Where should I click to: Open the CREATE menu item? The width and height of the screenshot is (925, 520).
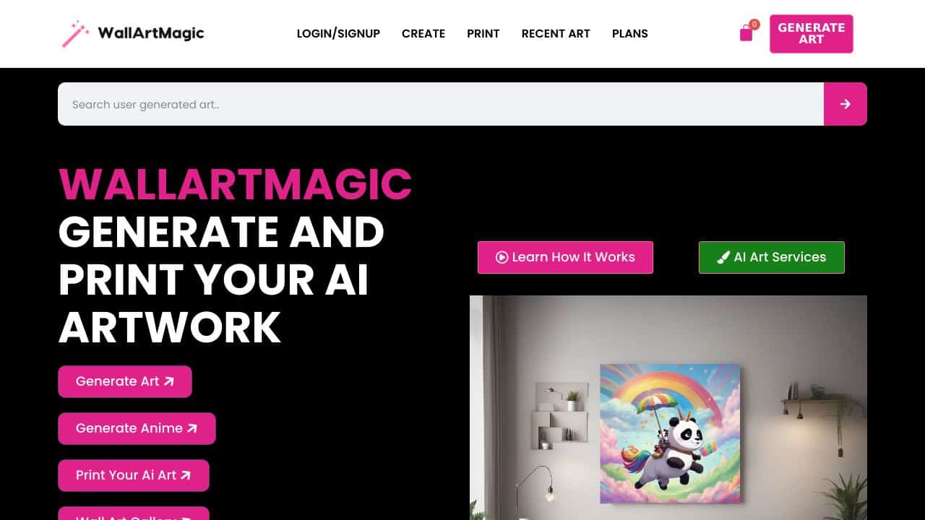pos(423,33)
